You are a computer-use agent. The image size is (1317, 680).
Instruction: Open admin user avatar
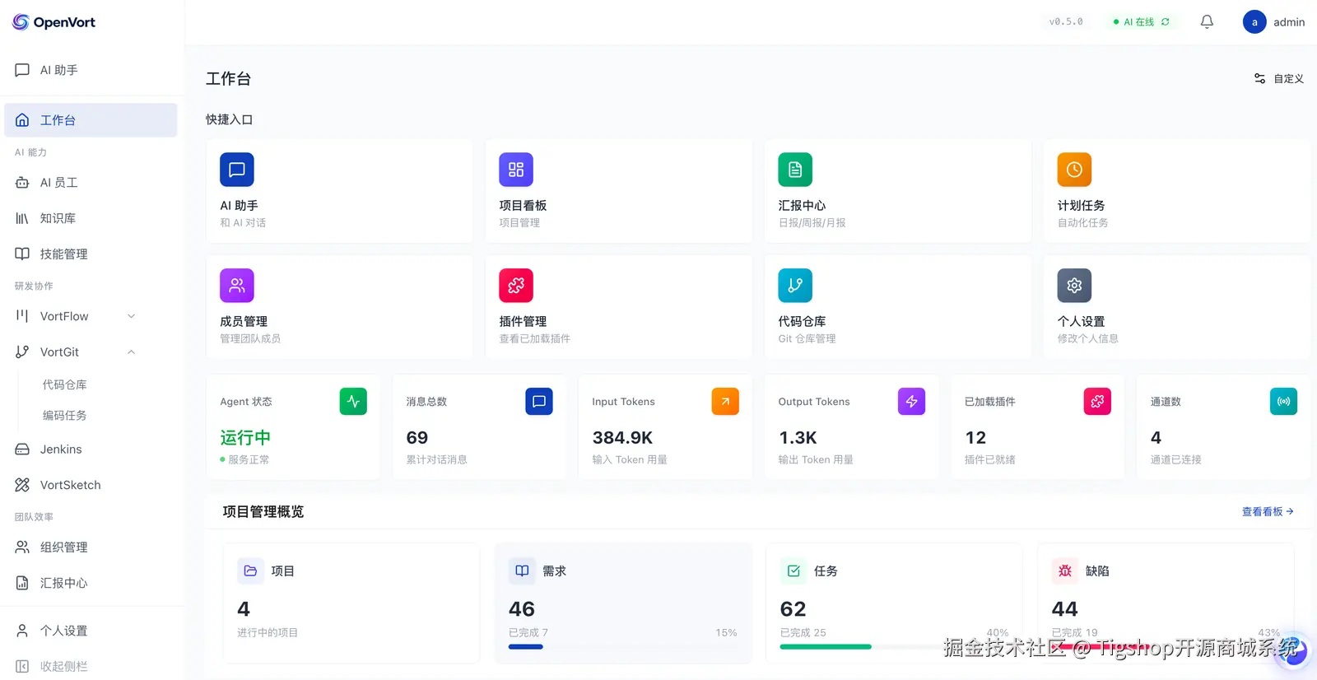[x=1254, y=22]
